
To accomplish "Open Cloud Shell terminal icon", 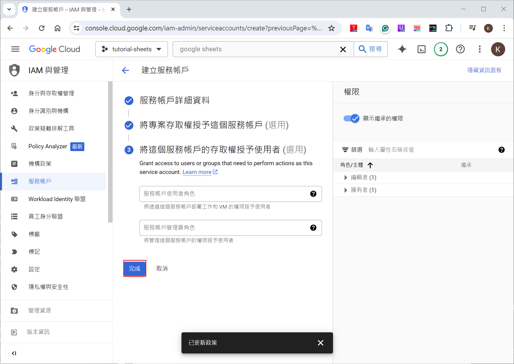I will click(421, 49).
